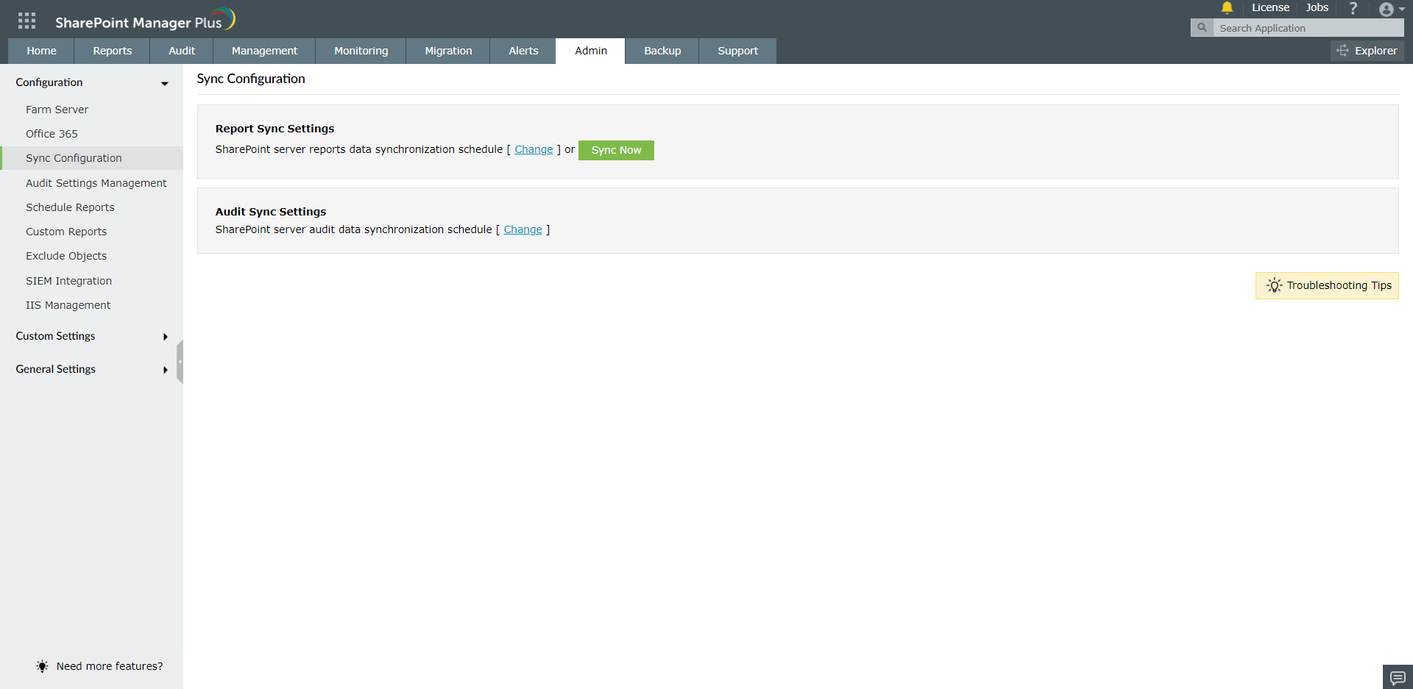The width and height of the screenshot is (1413, 689).
Task: Click Change link under Audit Sync Settings
Action: [x=523, y=229]
